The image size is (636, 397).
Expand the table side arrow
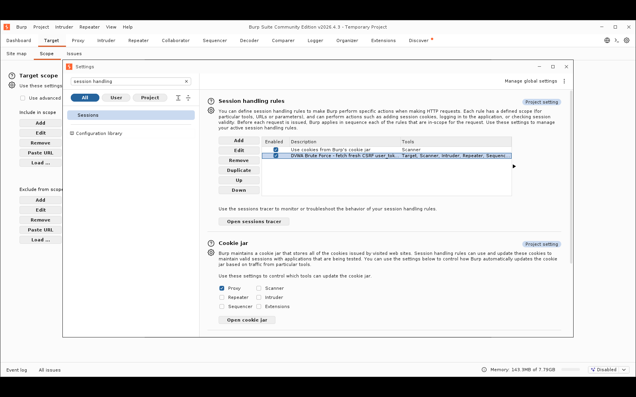[514, 166]
